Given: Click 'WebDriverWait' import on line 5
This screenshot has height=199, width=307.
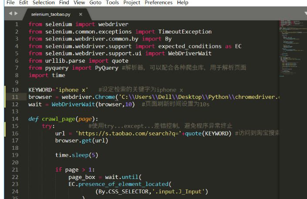Looking at the screenshot, I should tap(190, 53).
